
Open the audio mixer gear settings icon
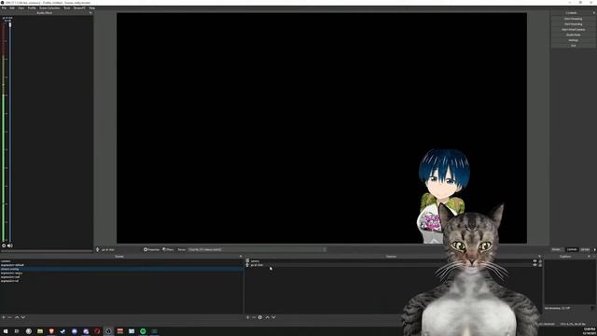4,245
